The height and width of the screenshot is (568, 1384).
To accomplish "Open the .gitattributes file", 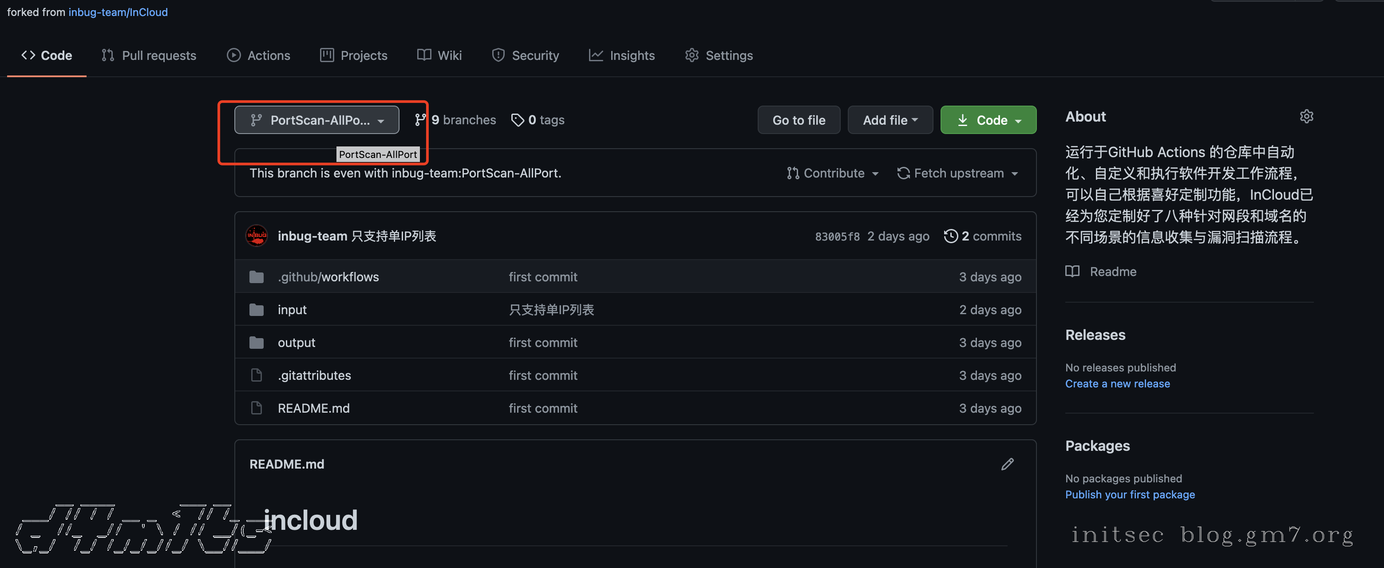I will tap(314, 375).
